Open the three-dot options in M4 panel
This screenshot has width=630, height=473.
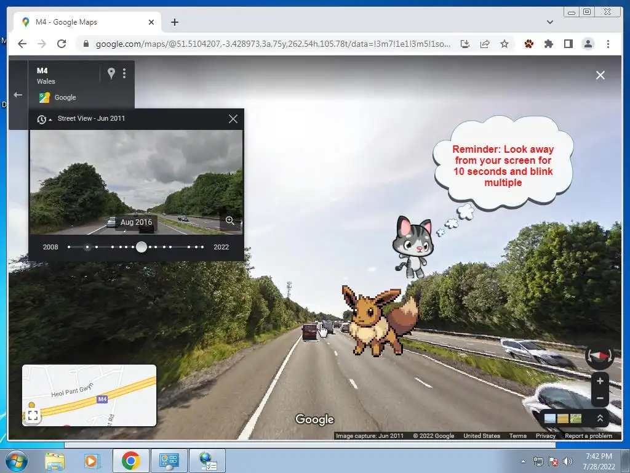(124, 73)
